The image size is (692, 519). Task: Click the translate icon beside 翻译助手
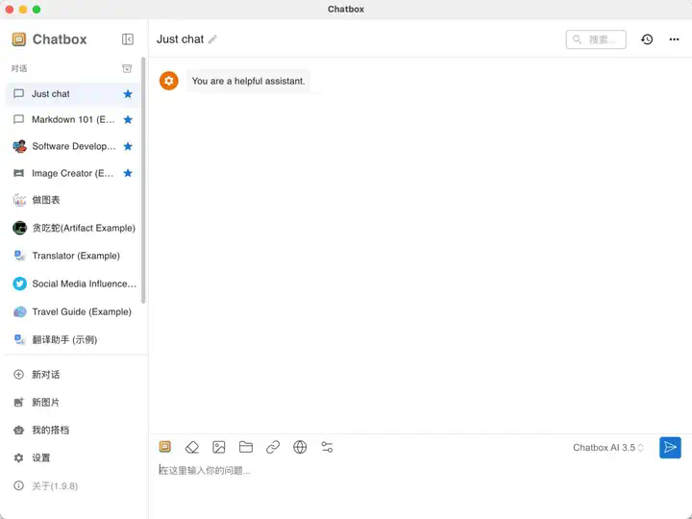19,340
